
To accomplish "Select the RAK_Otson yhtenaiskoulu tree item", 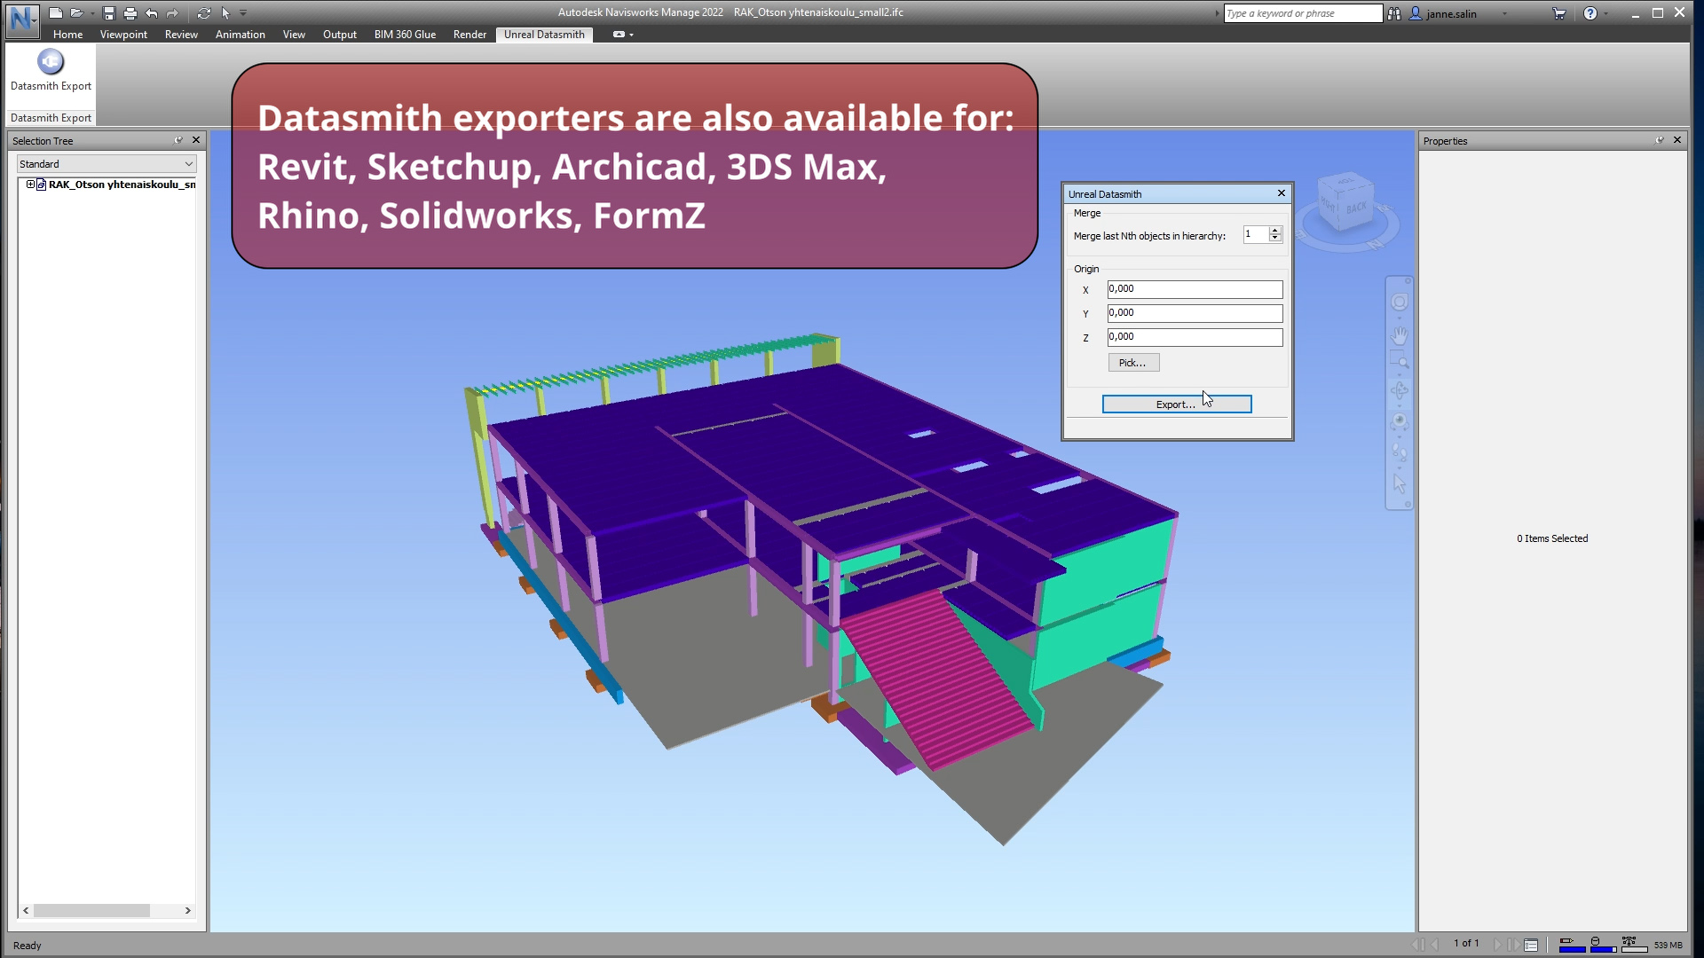I will (122, 185).
